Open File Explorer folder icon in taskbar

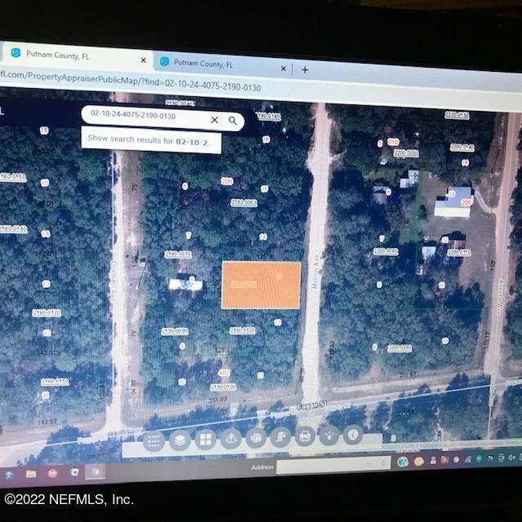pyautogui.click(x=31, y=474)
